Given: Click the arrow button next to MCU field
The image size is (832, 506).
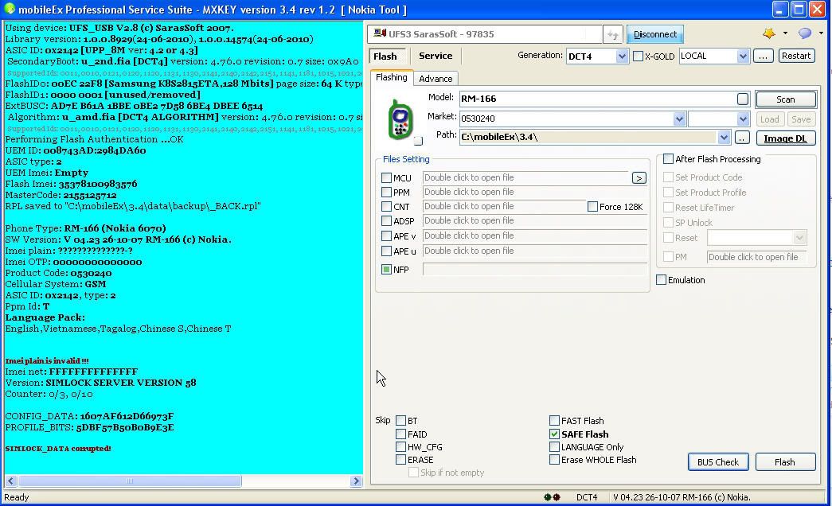Looking at the screenshot, I should coord(639,178).
